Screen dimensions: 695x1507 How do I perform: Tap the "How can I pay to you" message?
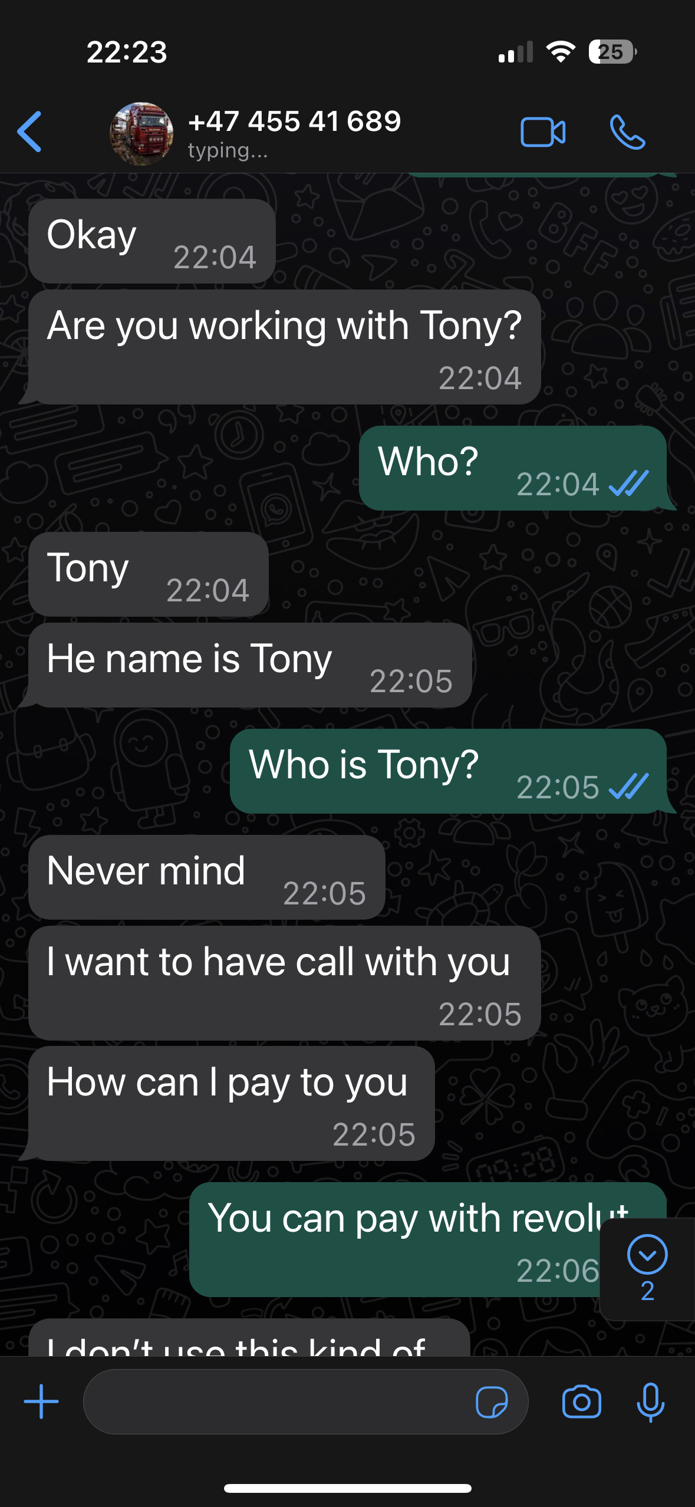(232, 1103)
